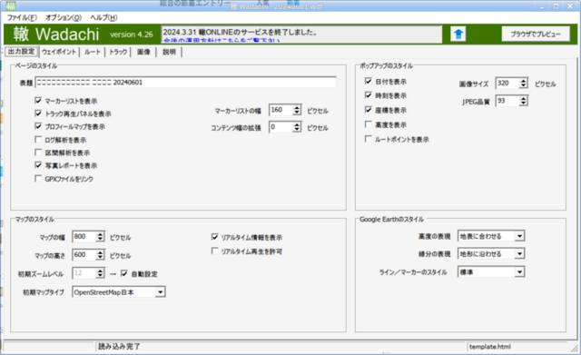Click the 初期ズームレベル spinner arrows
The image size is (581, 355).
[100, 273]
